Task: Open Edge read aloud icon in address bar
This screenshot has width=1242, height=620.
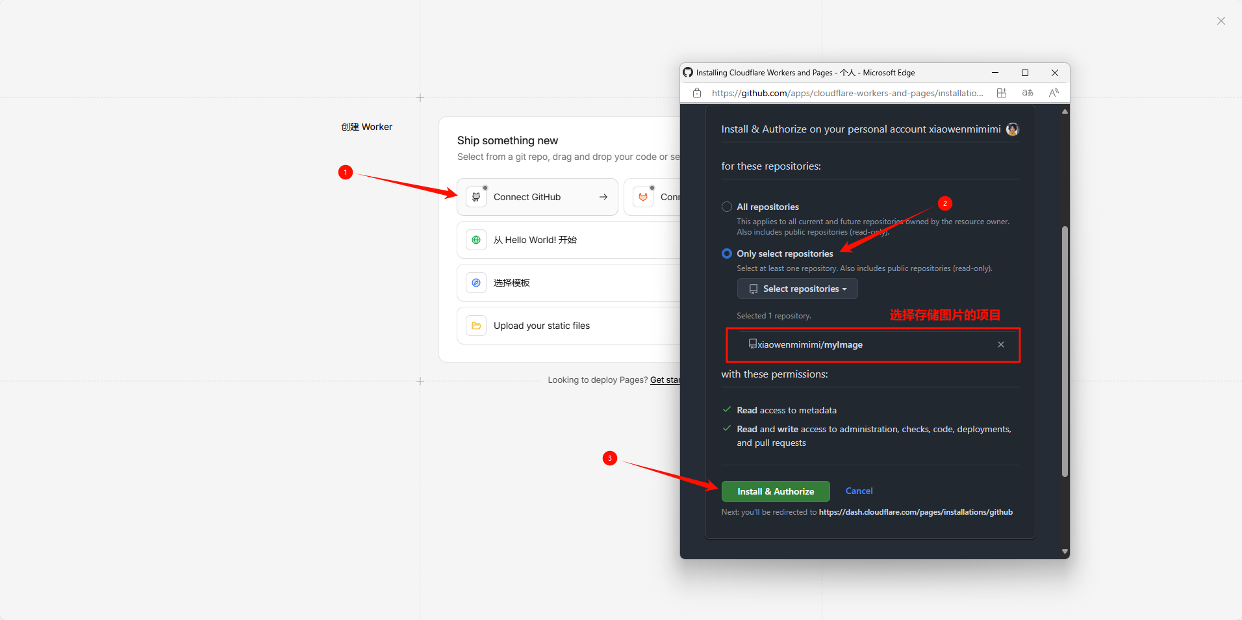Action: pyautogui.click(x=1054, y=93)
